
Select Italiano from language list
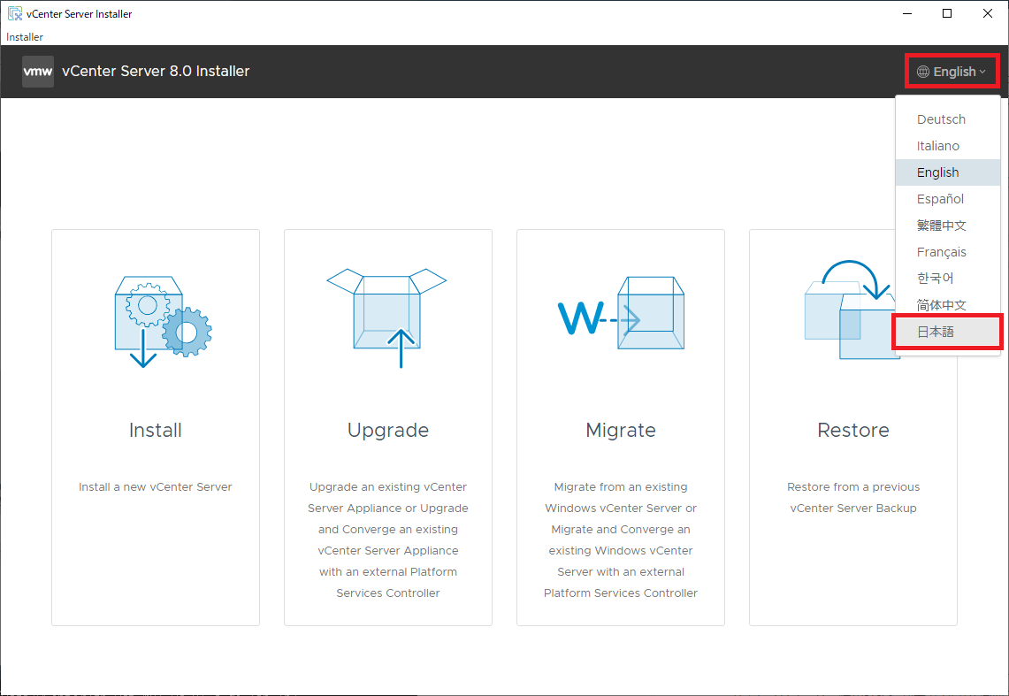coord(948,146)
